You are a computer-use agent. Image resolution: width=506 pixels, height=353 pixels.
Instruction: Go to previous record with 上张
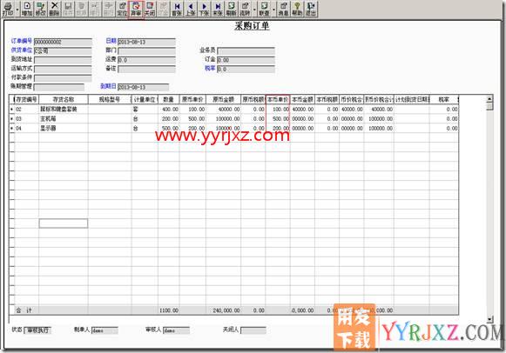pyautogui.click(x=191, y=10)
